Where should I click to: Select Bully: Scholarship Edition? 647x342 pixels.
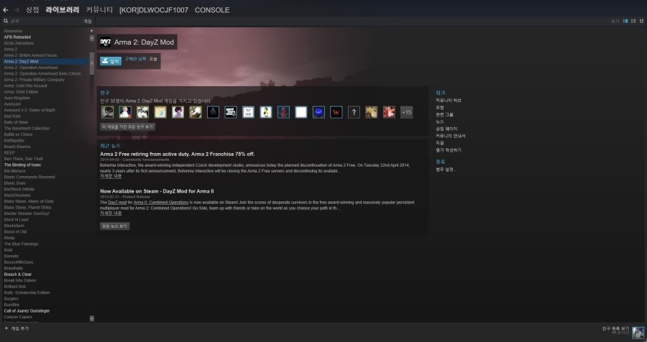click(x=27, y=292)
